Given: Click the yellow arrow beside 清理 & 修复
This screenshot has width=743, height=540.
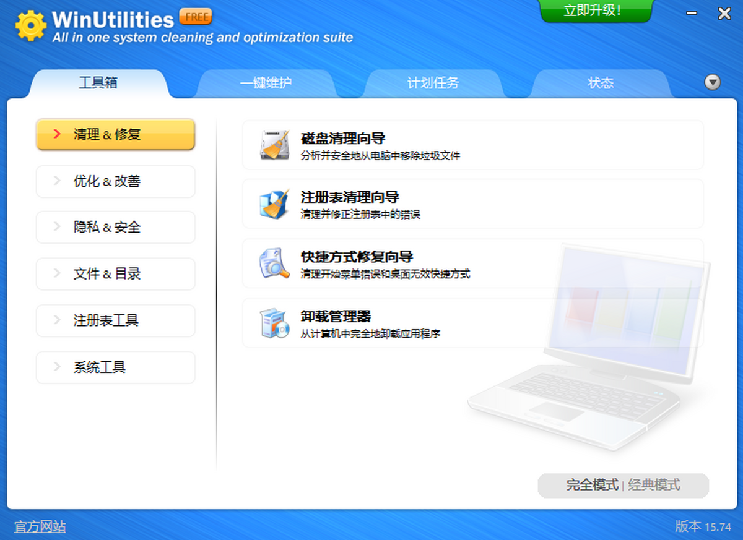Looking at the screenshot, I should 56,134.
